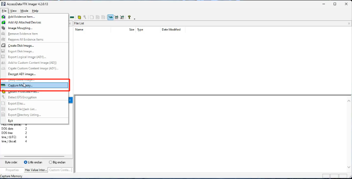
Task: Click the Export File Hash List toolbar icon
Action: [x=98, y=17]
